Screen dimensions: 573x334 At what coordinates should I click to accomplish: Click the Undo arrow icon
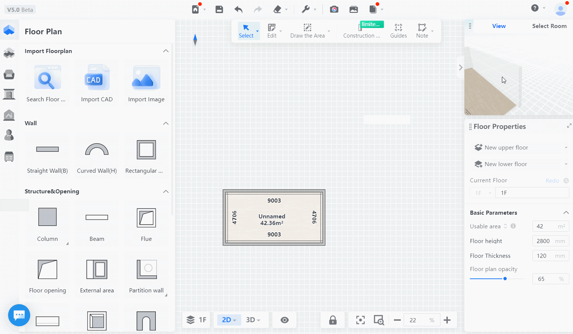[x=238, y=9]
